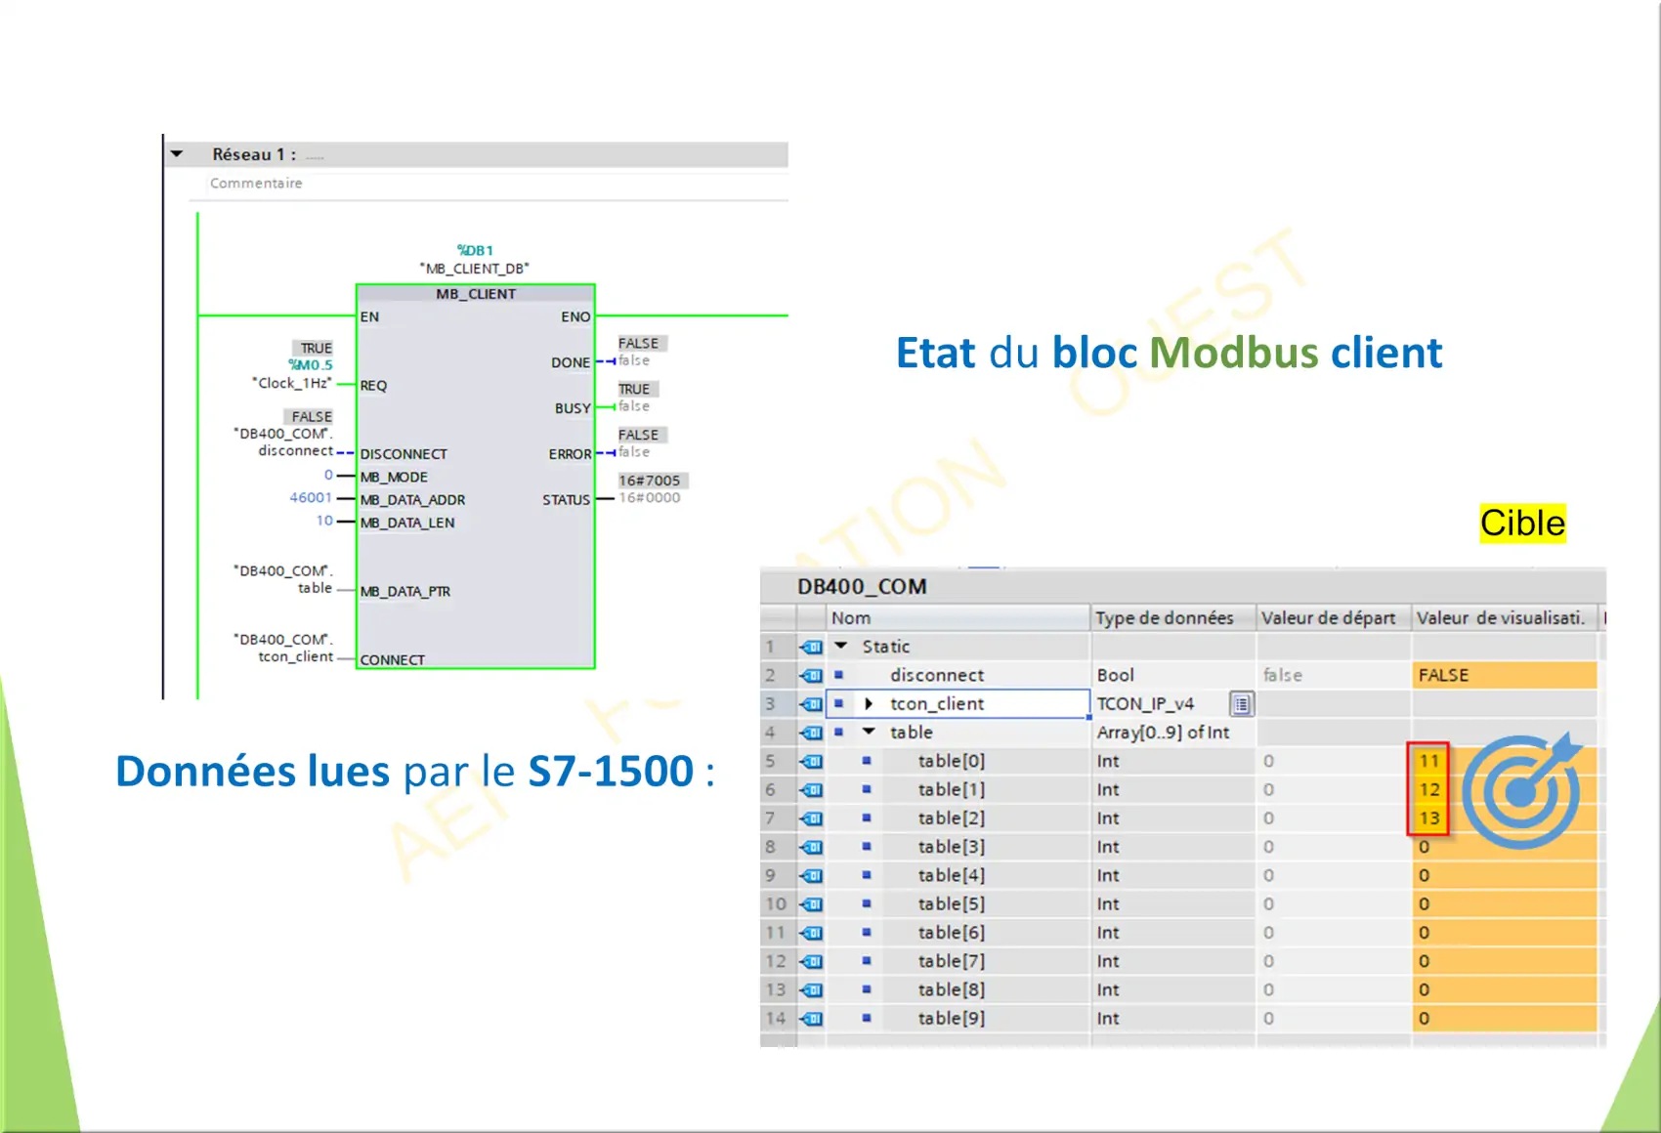Screen dimensions: 1661x1133
Task: Click row number 14 in the DB table
Action: point(776,1019)
